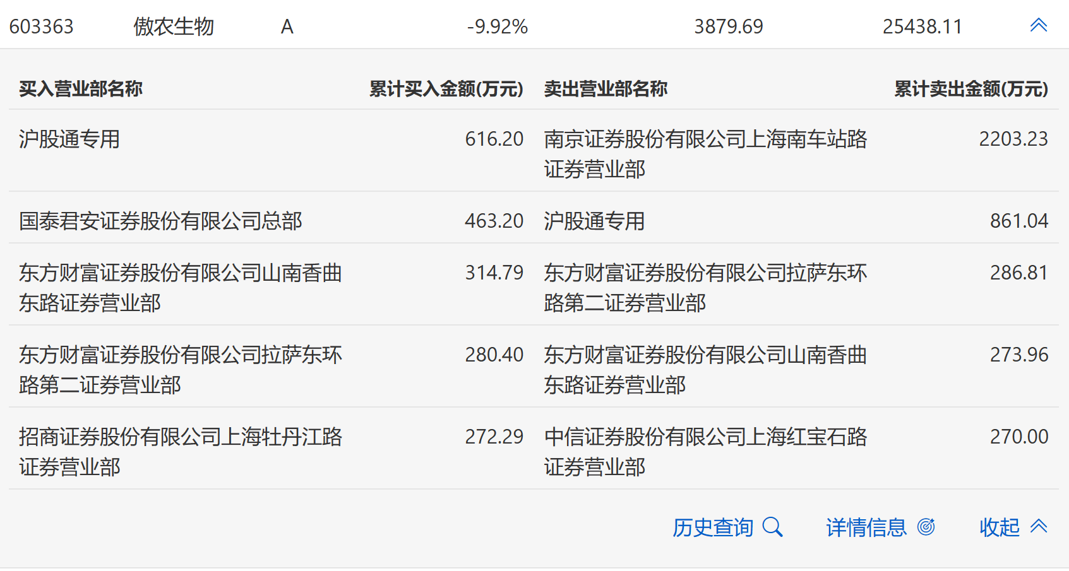Select seller 南京证券股份有限公司上海南车站路证券营业部

(x=706, y=154)
